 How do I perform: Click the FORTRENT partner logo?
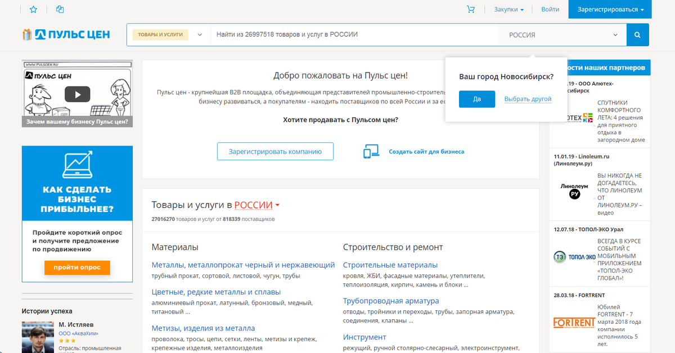coord(574,323)
